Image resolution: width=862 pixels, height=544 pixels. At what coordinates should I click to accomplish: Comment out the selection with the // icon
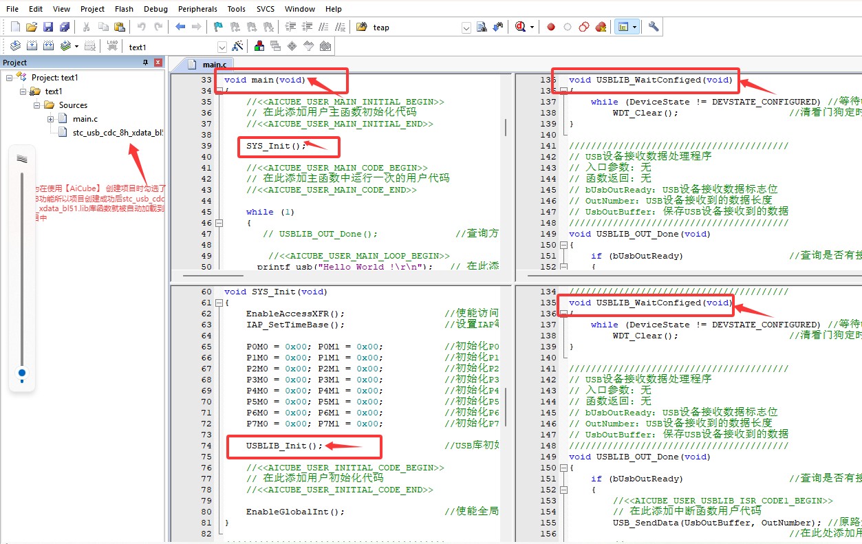[323, 27]
